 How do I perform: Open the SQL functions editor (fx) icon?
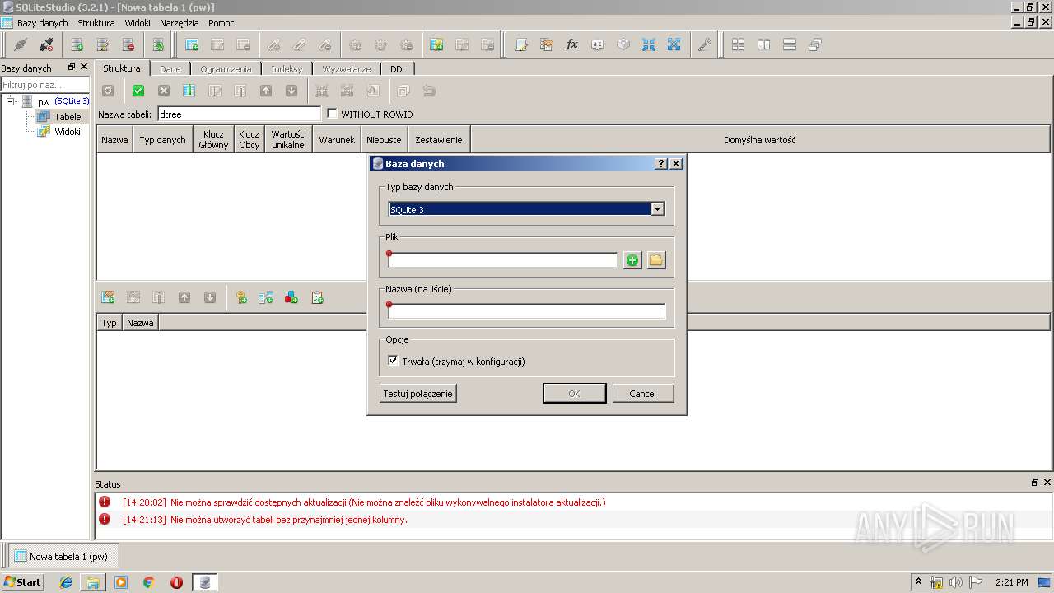click(571, 45)
